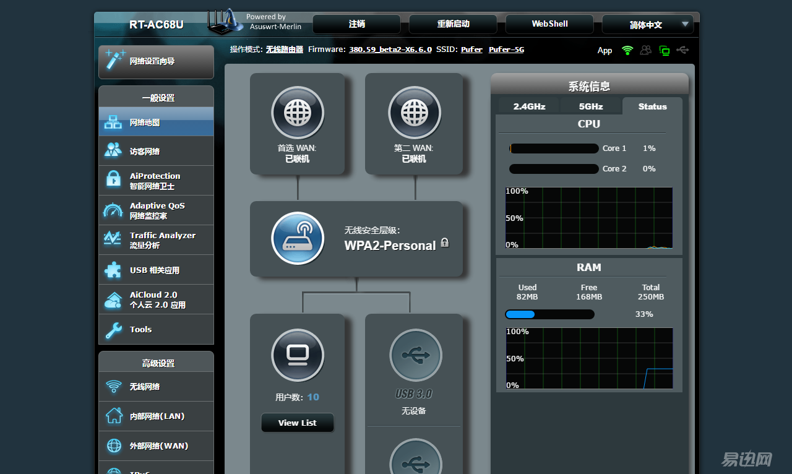
Task: Switch to the 5GHz tab
Action: tap(591, 106)
